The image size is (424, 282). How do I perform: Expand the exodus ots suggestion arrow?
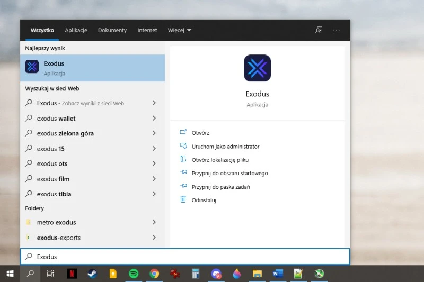154,163
